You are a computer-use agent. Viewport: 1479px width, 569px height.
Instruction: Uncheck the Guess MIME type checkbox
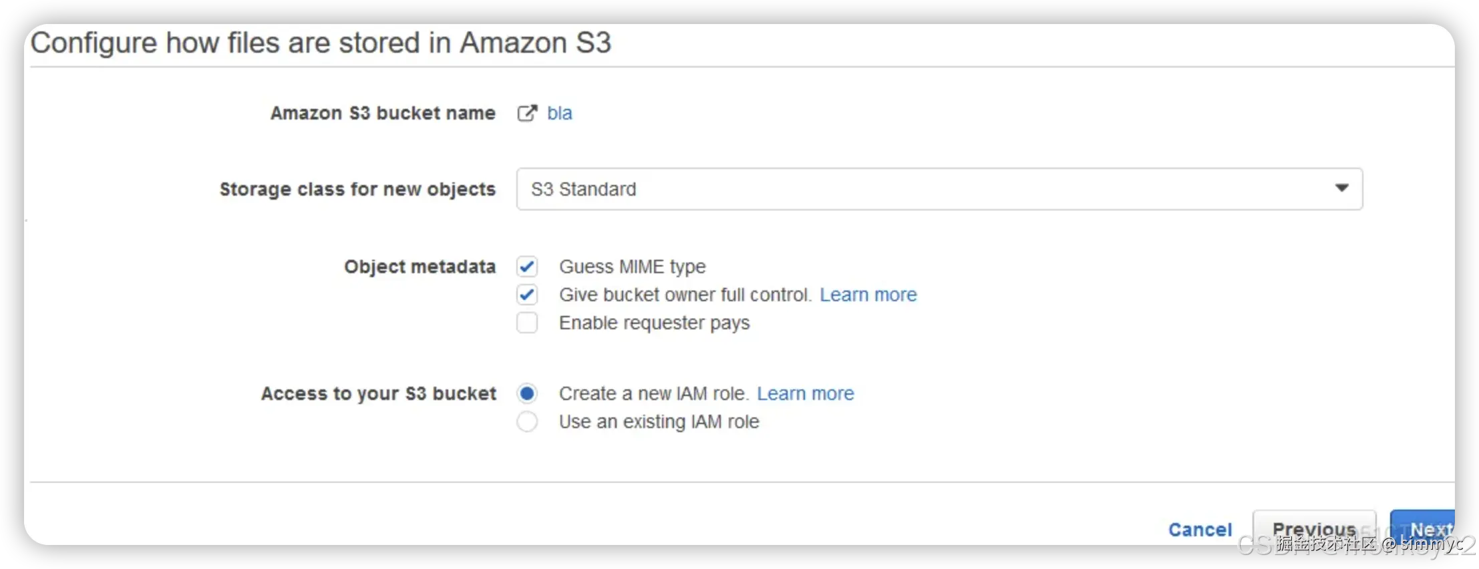(527, 267)
